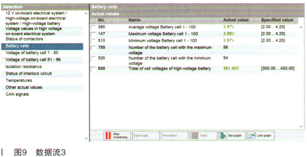The height and width of the screenshot is (157, 307).
Task: Click the [300.00 .. 420.00] specified value
Action: point(278,69)
